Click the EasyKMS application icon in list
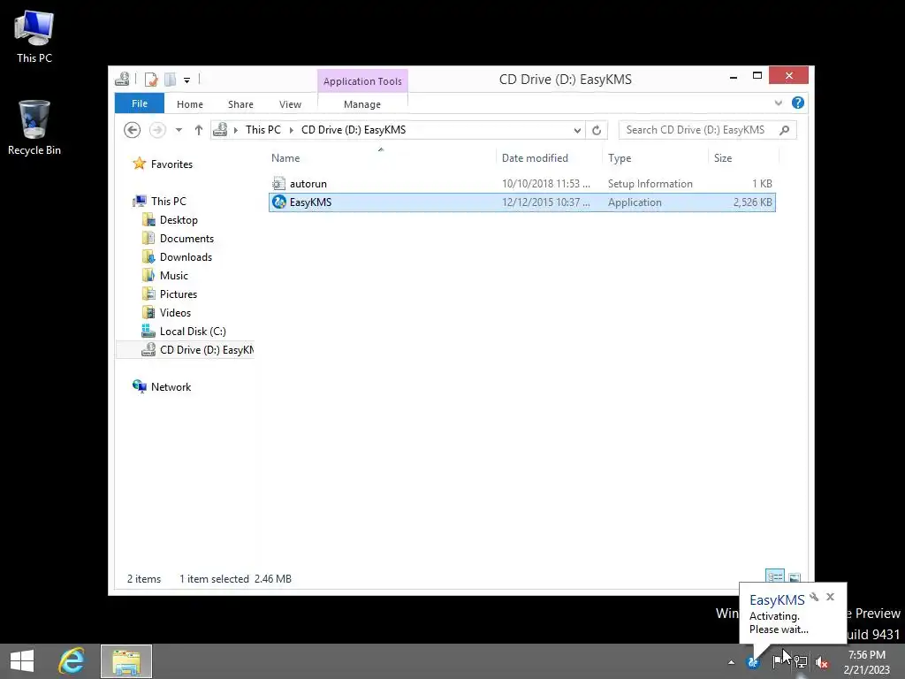 [278, 202]
